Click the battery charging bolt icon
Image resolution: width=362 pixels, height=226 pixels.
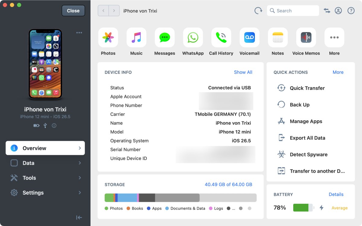[322, 208]
